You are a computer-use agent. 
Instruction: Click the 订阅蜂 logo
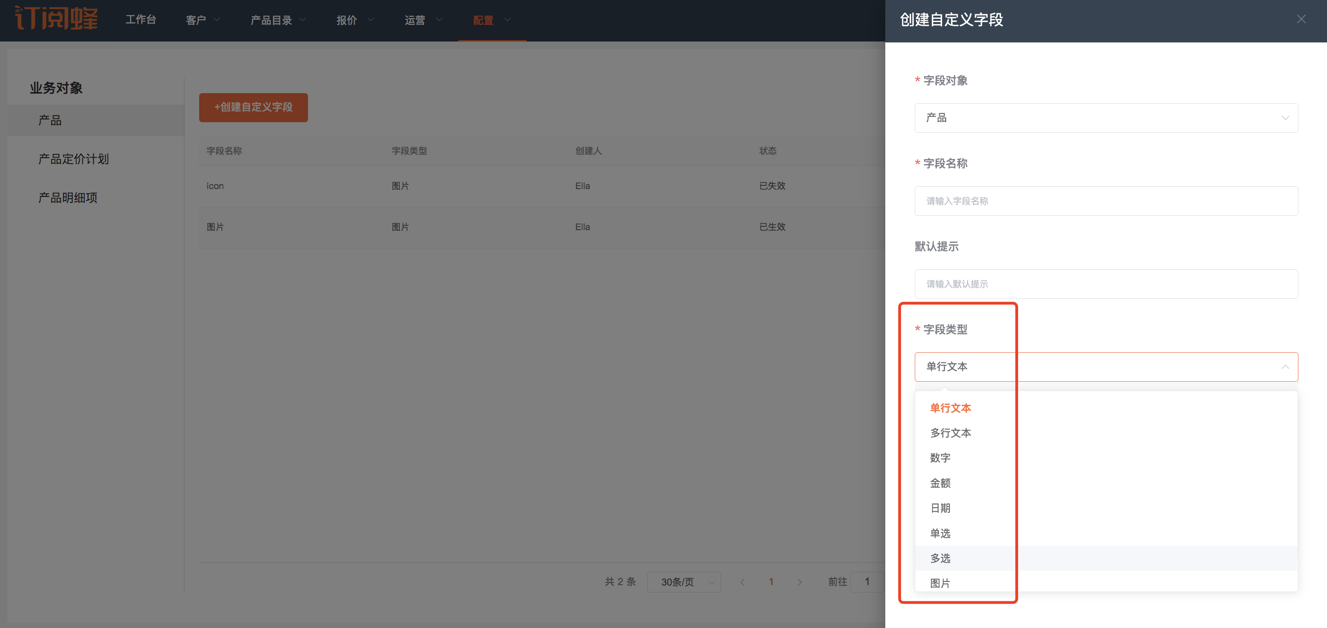pyautogui.click(x=56, y=18)
